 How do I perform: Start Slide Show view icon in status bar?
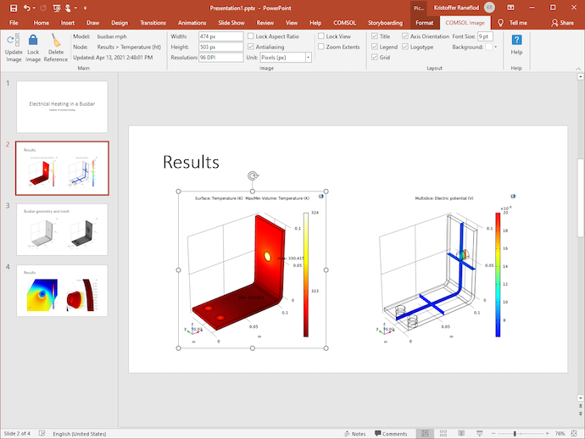click(x=479, y=433)
